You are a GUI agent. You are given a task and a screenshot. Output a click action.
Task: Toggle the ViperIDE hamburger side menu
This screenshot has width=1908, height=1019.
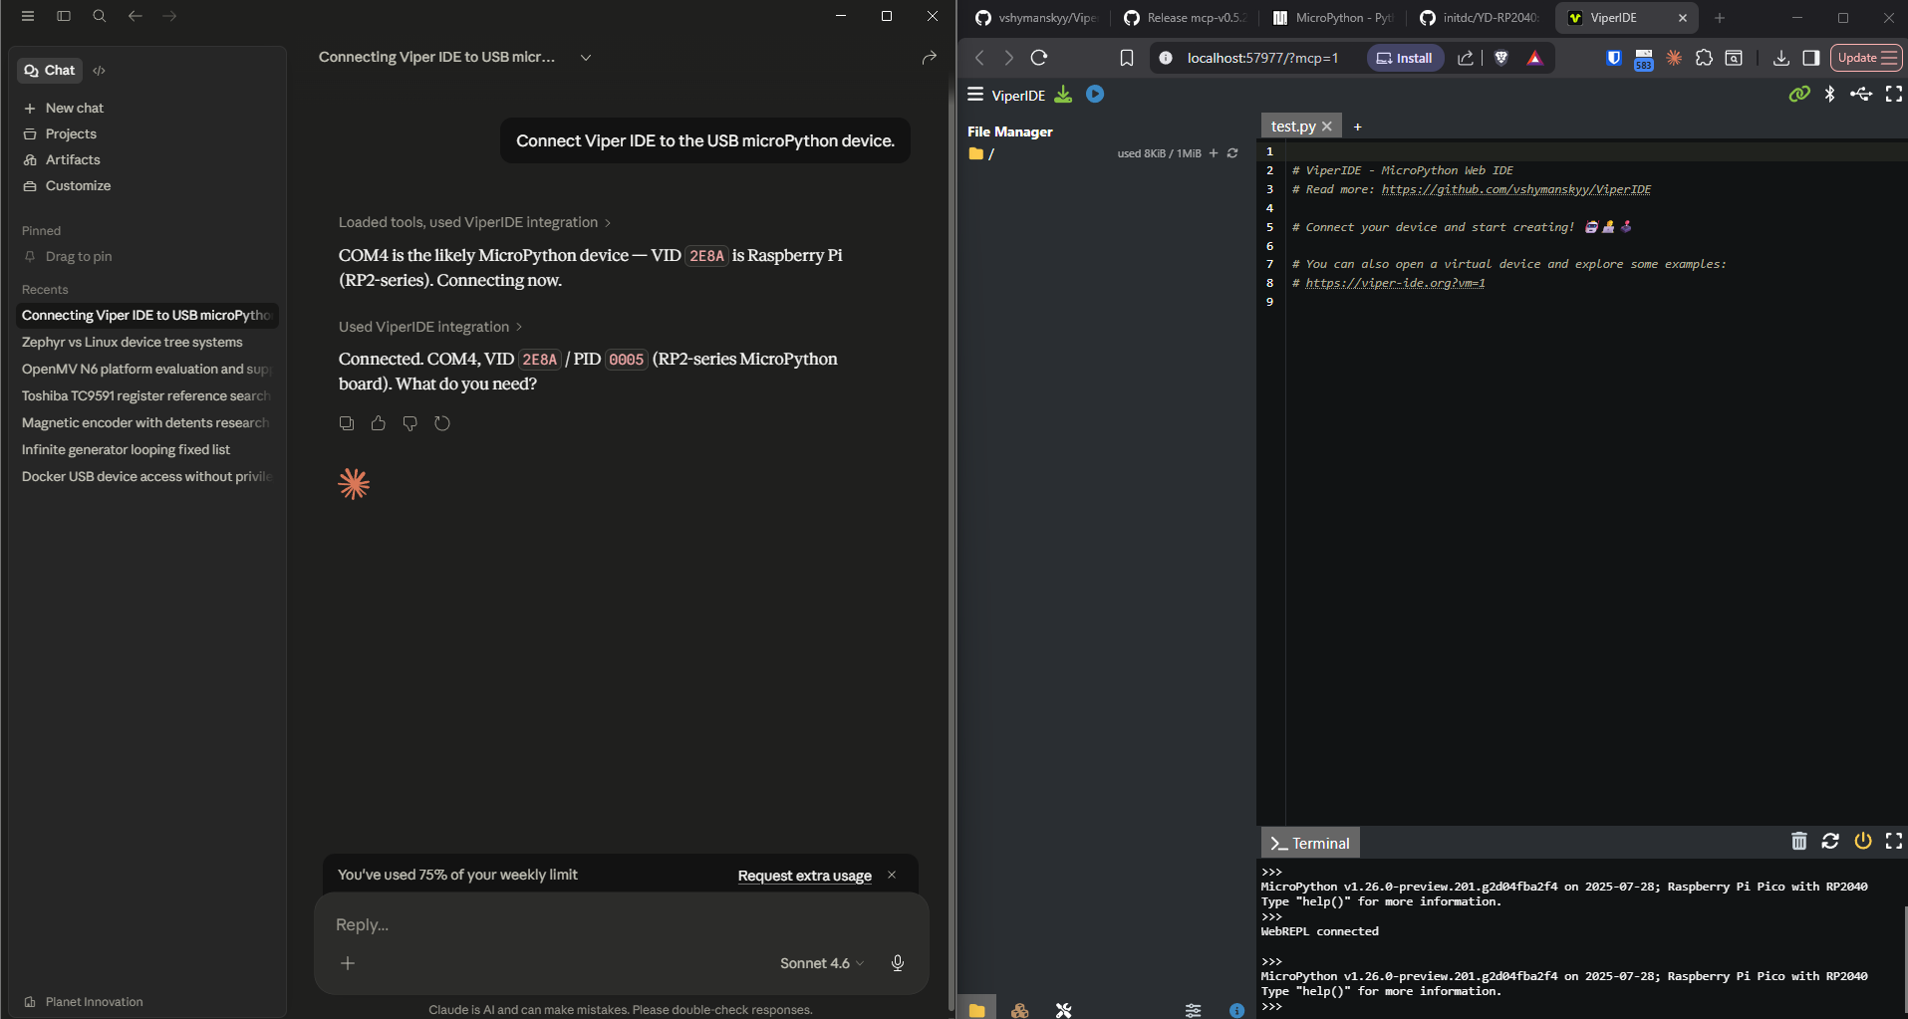pos(975,95)
